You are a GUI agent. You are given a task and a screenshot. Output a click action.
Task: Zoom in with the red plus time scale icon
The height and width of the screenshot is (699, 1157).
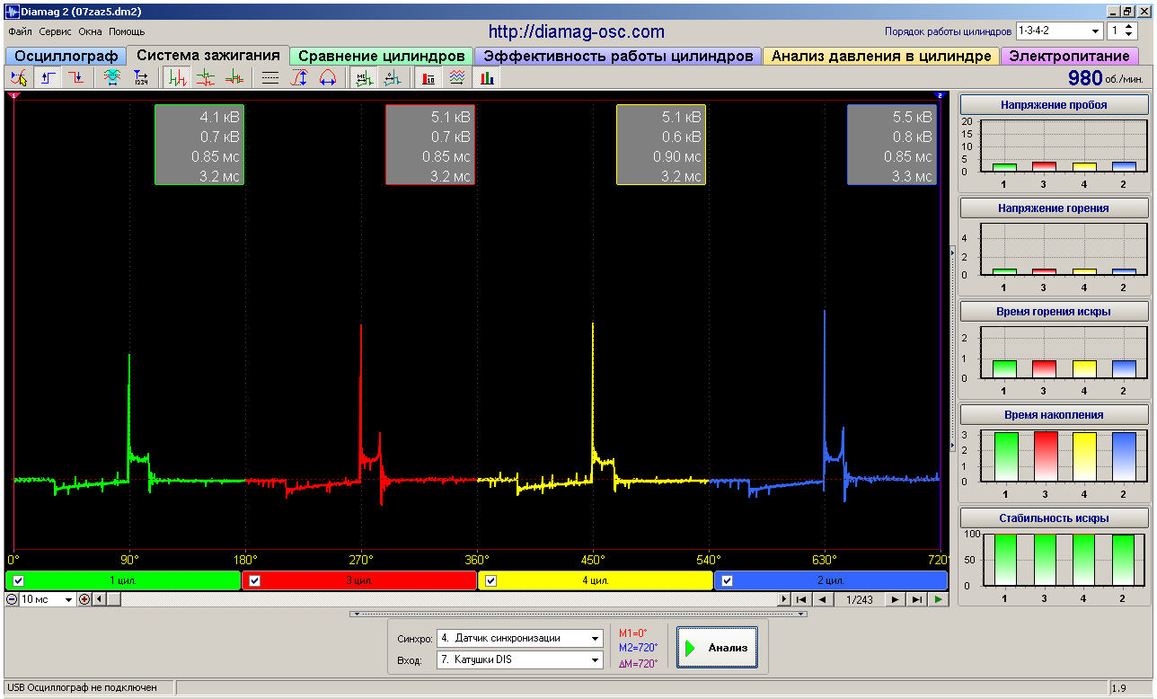(x=84, y=599)
